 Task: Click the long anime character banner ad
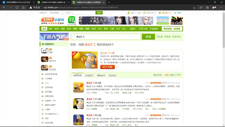[x=116, y=20]
